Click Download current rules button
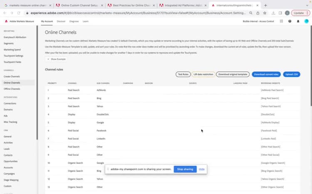 [x=266, y=74]
